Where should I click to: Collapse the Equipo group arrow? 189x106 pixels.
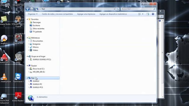tap(27, 66)
